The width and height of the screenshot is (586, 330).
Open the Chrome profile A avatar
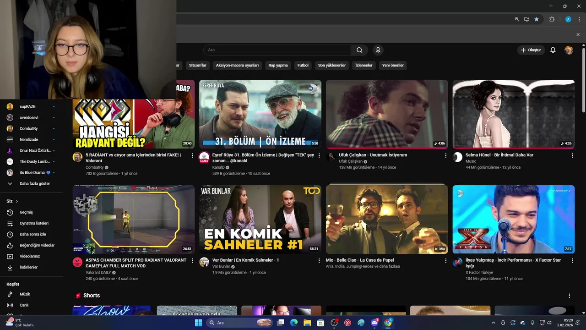pos(568,19)
